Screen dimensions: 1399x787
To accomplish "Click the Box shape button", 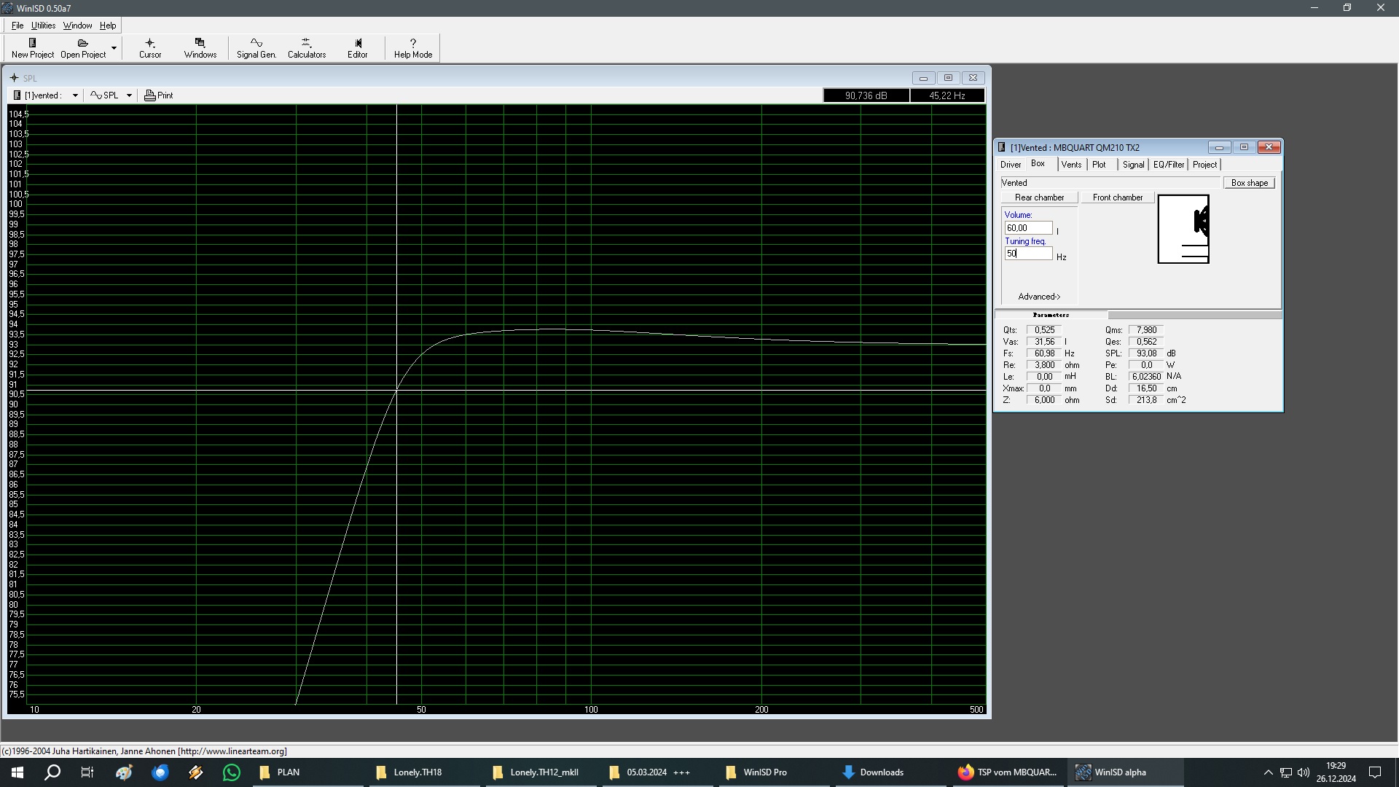I will coord(1249,183).
